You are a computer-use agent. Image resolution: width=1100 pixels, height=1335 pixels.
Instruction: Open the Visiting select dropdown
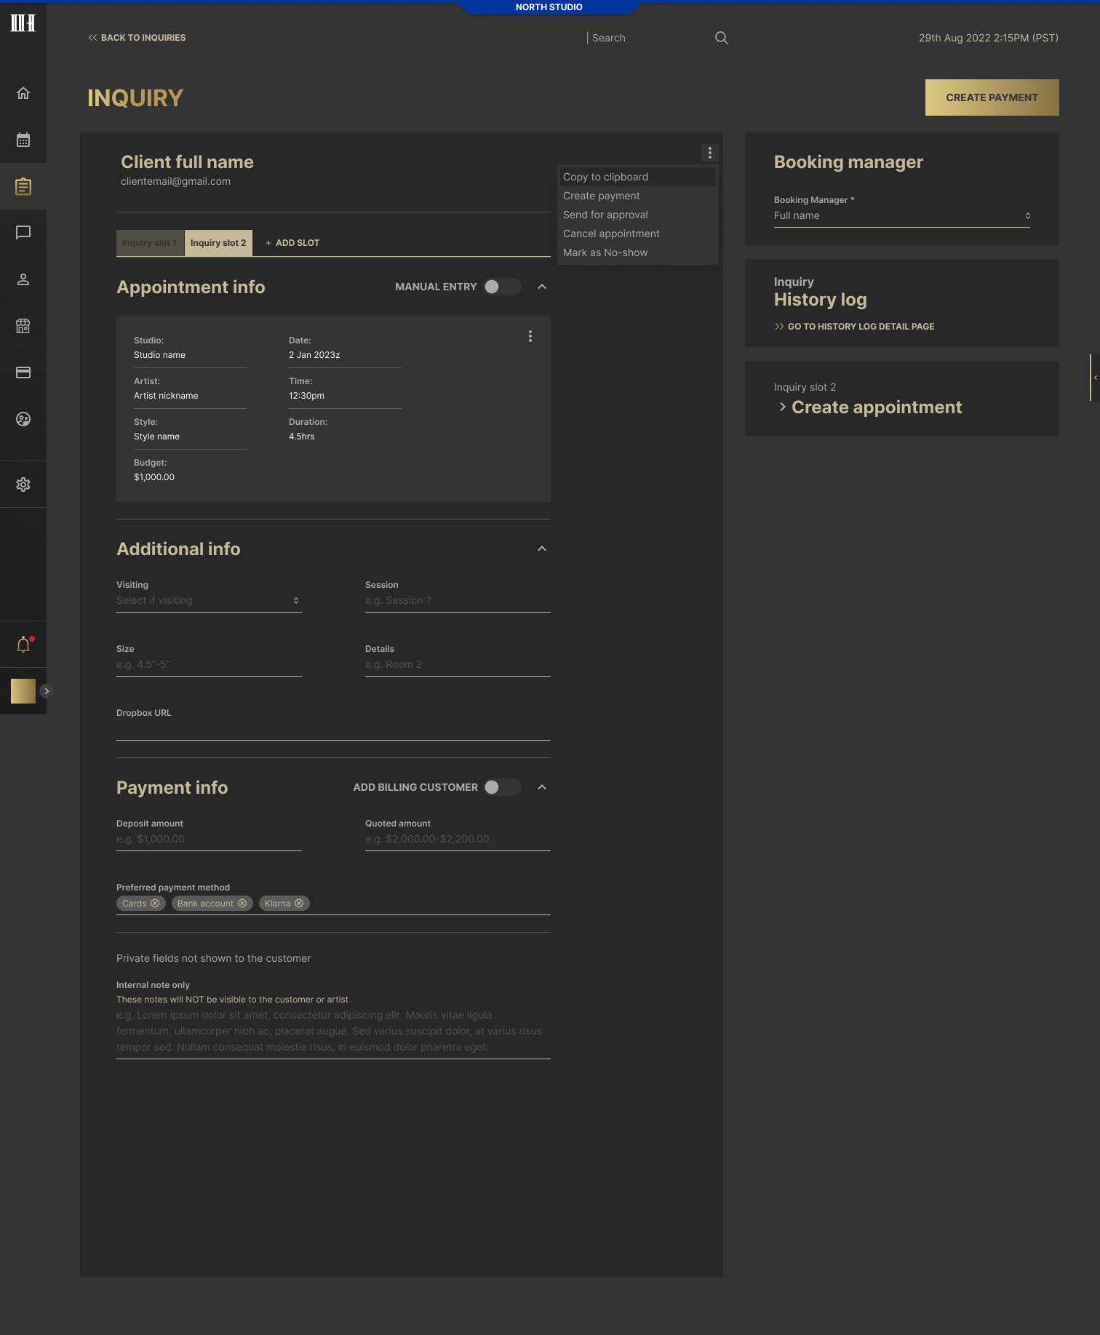click(x=209, y=601)
